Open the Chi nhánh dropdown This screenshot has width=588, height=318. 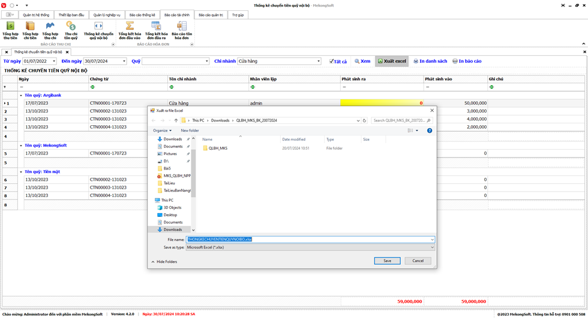(x=319, y=61)
